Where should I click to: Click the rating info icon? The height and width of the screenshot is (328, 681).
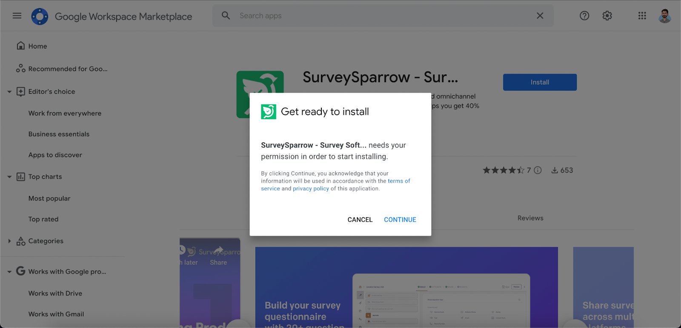(x=538, y=170)
